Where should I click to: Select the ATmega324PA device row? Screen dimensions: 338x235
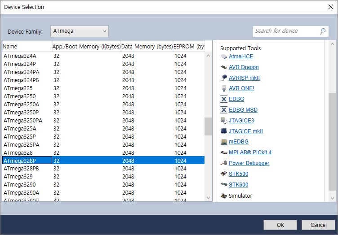pyautogui.click(x=103, y=72)
